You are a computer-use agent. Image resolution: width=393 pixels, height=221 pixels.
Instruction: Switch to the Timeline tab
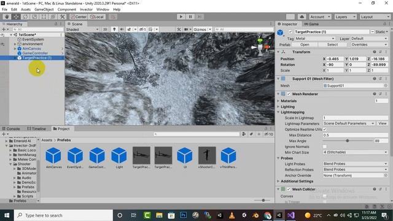click(x=37, y=129)
